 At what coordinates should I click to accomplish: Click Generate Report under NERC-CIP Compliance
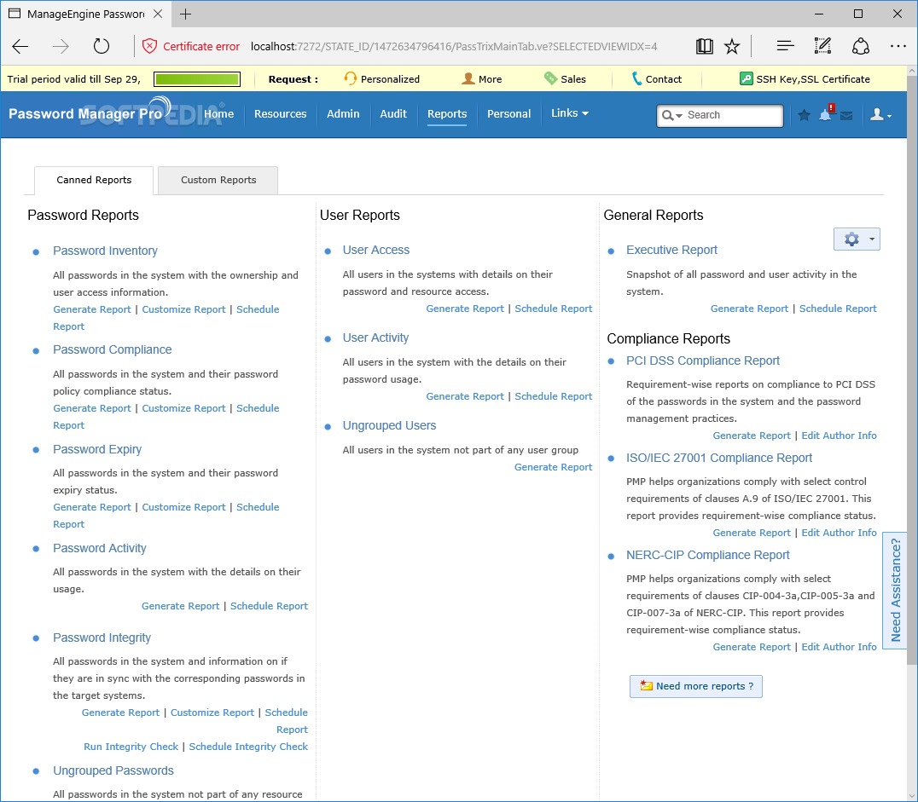point(751,647)
